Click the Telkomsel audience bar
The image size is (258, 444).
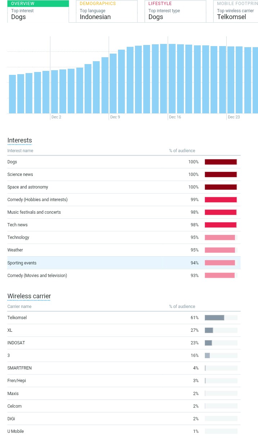[x=214, y=318]
